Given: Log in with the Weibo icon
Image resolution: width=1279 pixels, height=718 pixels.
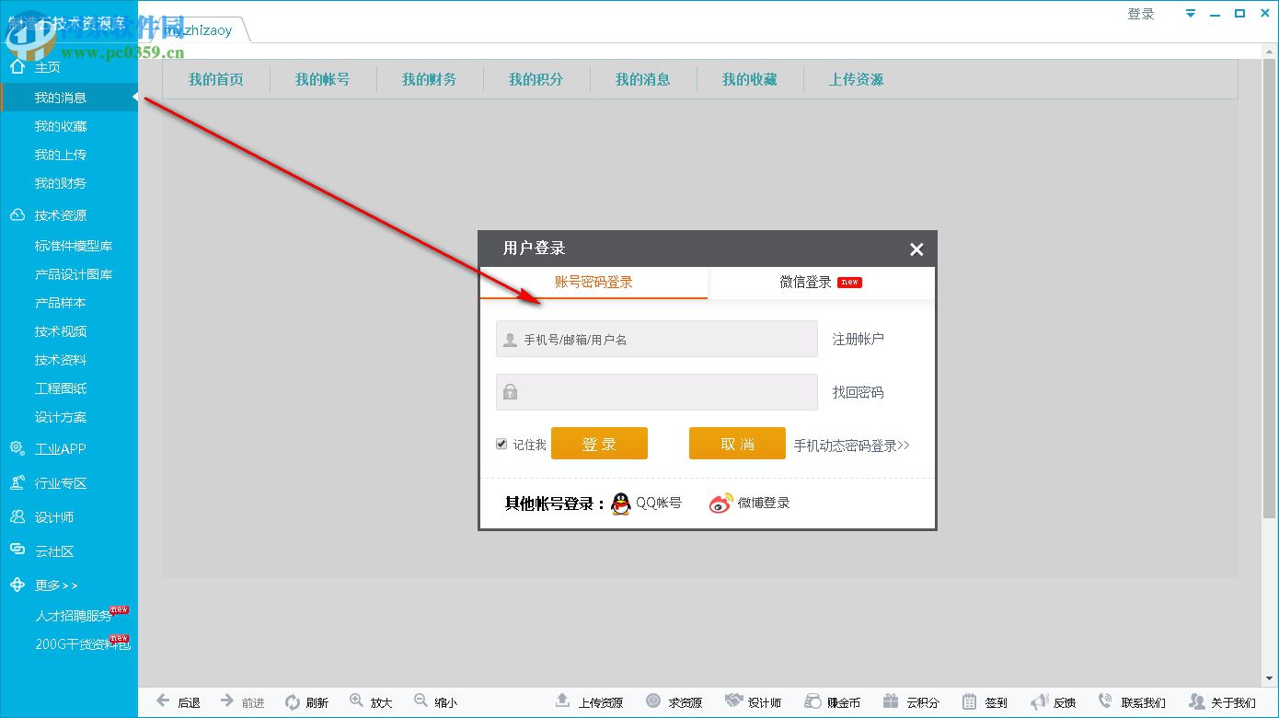Looking at the screenshot, I should tap(721, 504).
